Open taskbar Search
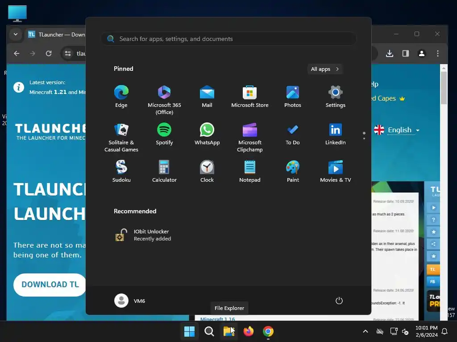Image resolution: width=457 pixels, height=342 pixels. pos(209,331)
